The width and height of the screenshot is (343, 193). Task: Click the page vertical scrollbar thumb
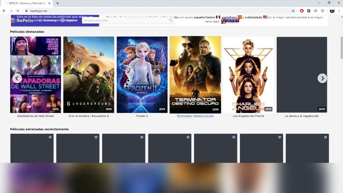point(341,48)
